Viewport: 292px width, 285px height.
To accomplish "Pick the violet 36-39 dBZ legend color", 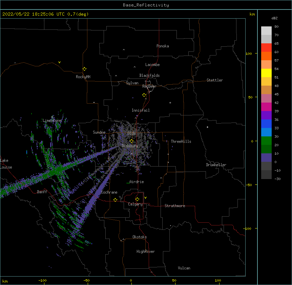I will click(266, 115).
